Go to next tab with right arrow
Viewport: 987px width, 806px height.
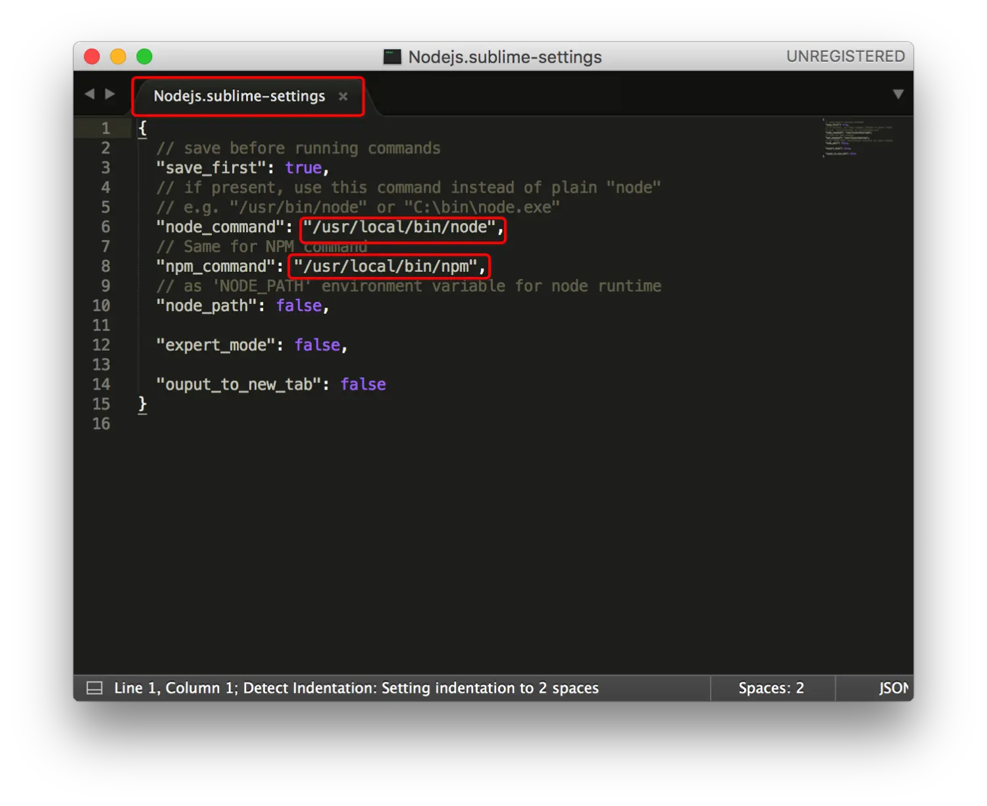[110, 94]
